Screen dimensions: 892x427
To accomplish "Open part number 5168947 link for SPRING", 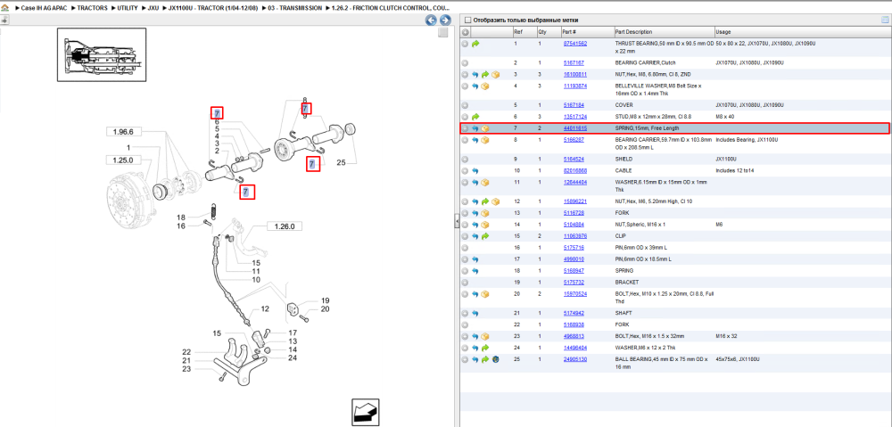I will click(x=574, y=271).
